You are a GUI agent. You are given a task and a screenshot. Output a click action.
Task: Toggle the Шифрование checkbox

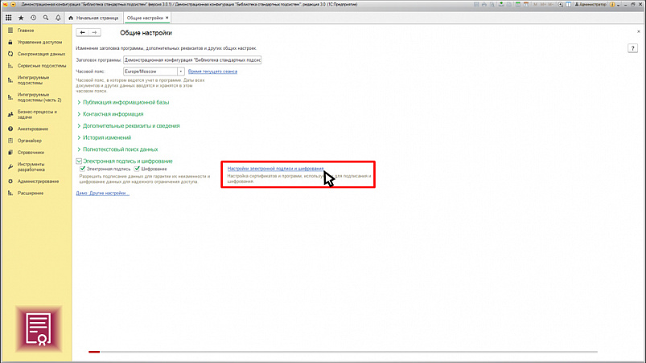coord(138,169)
